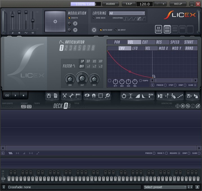Click the save plus export icon
Image resolution: width=202 pixels, height=191 pixels.
point(189,96)
